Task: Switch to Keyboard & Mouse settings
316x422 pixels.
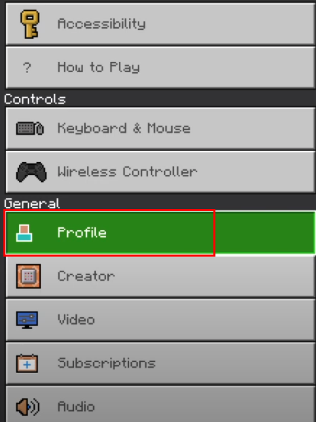Action: tap(160, 129)
